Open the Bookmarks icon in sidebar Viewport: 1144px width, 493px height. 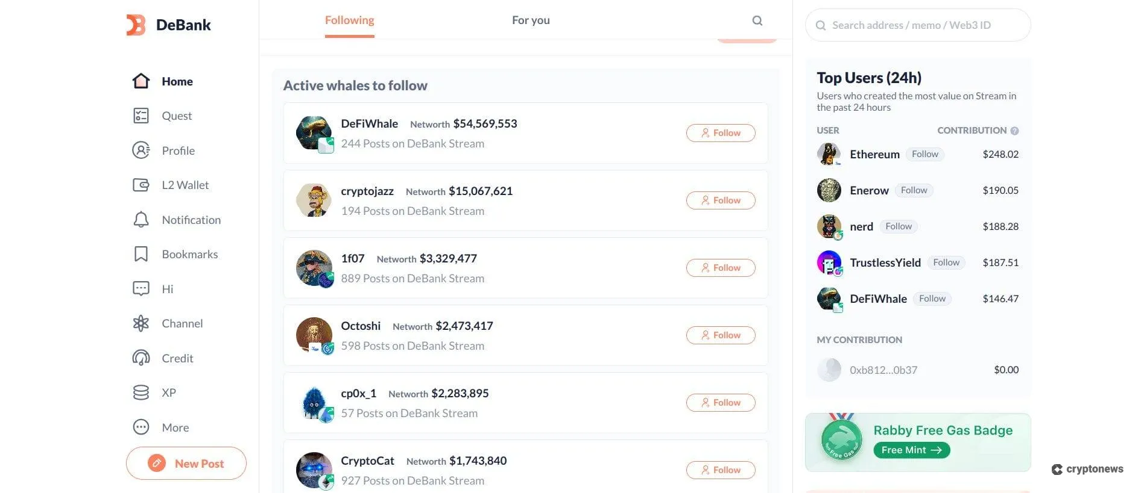tap(141, 254)
